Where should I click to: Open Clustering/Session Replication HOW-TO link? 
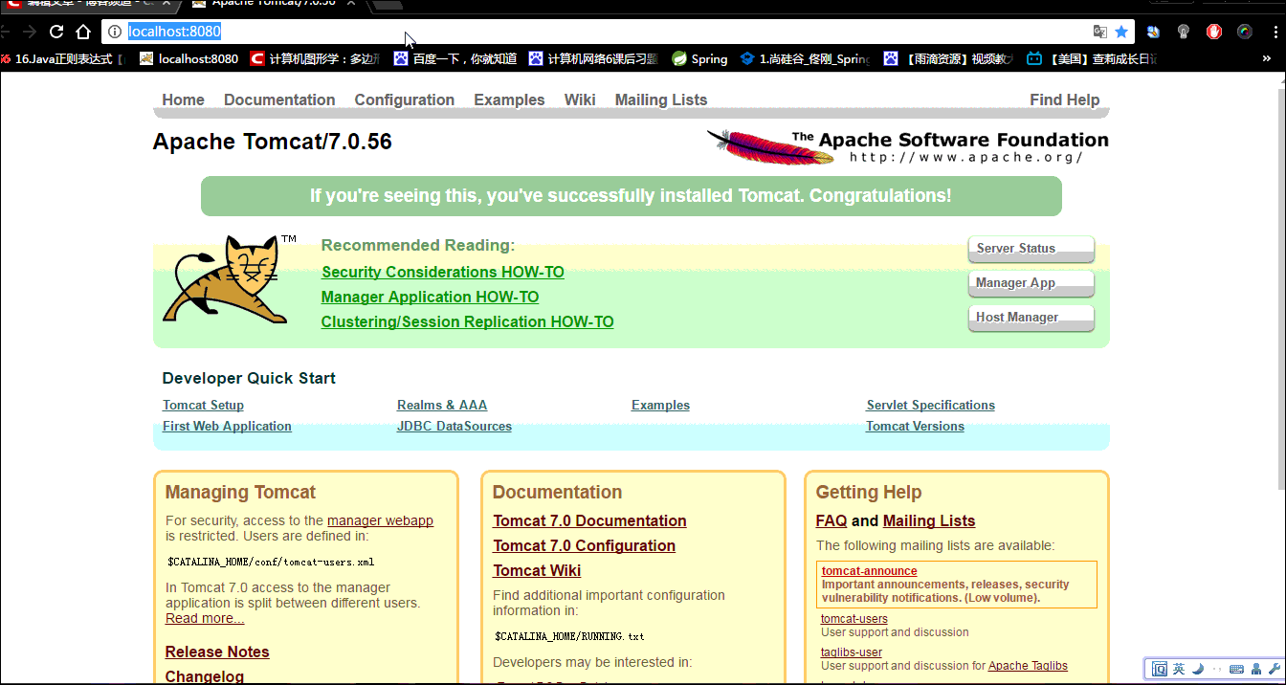467,321
